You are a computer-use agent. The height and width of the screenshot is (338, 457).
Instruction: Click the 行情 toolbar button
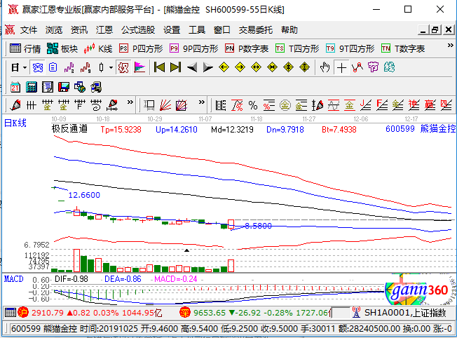pos(25,48)
